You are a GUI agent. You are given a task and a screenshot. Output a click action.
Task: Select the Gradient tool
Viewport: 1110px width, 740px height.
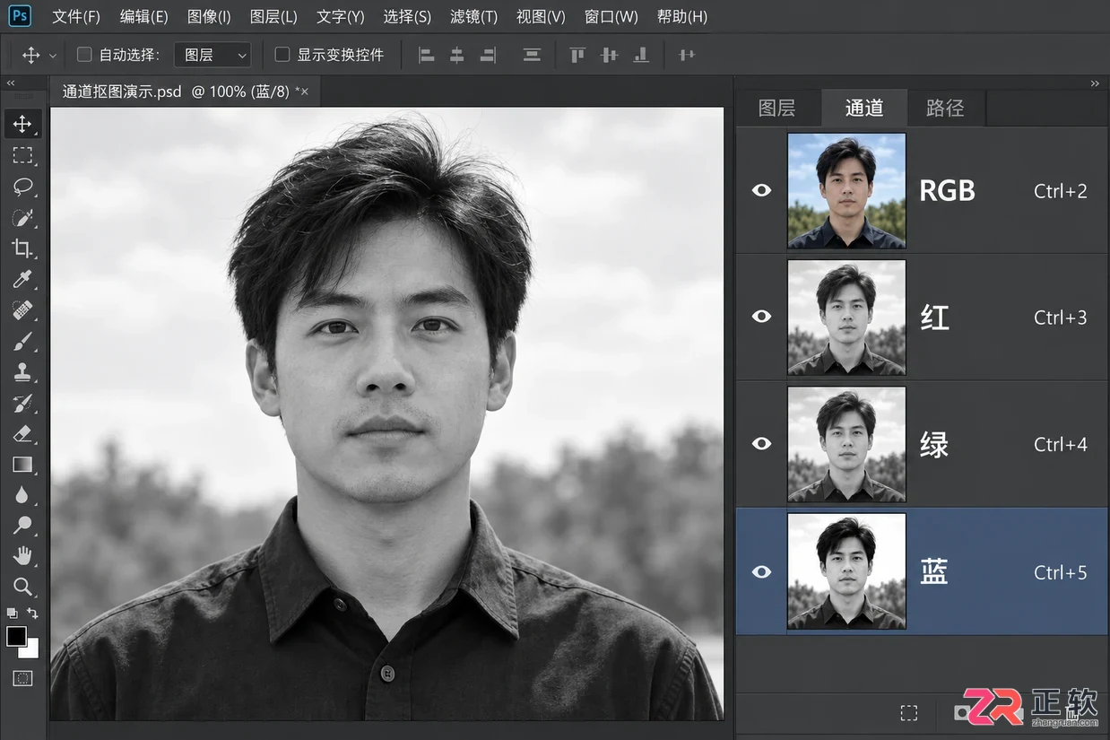[x=23, y=465]
